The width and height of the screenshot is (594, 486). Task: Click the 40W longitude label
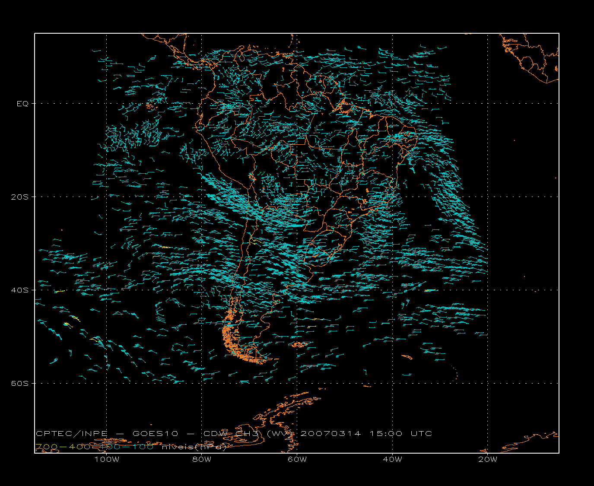point(392,459)
